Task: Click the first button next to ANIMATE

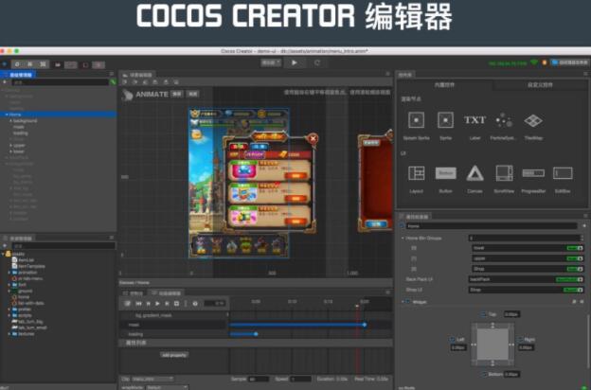Action: [177, 94]
